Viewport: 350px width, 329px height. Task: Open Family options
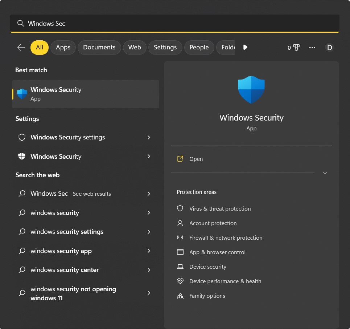click(x=207, y=296)
